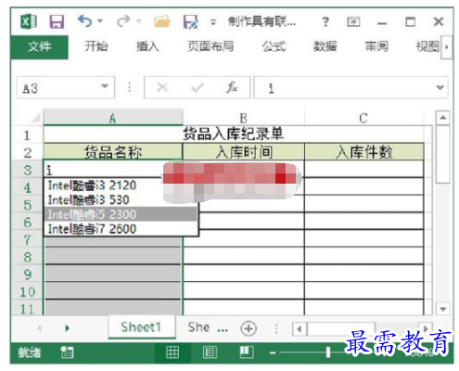Click the title cell 货品入库纪录单
Screen dimensions: 459x371
[234, 134]
